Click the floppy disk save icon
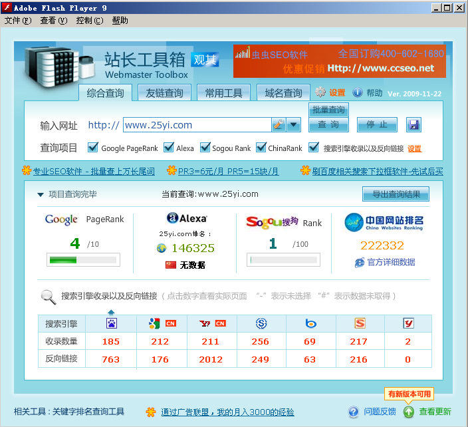The height and width of the screenshot is (427, 468). 413,124
